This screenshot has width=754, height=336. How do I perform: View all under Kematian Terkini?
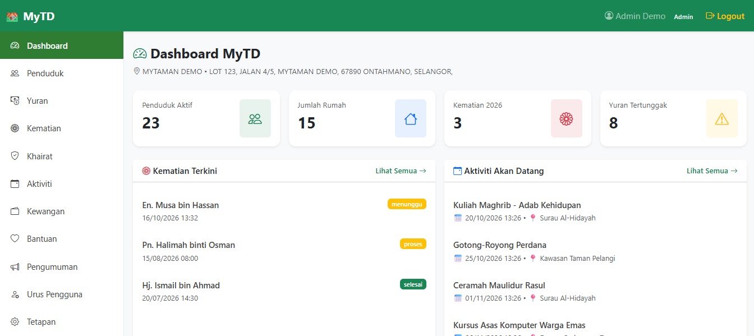pyautogui.click(x=401, y=171)
